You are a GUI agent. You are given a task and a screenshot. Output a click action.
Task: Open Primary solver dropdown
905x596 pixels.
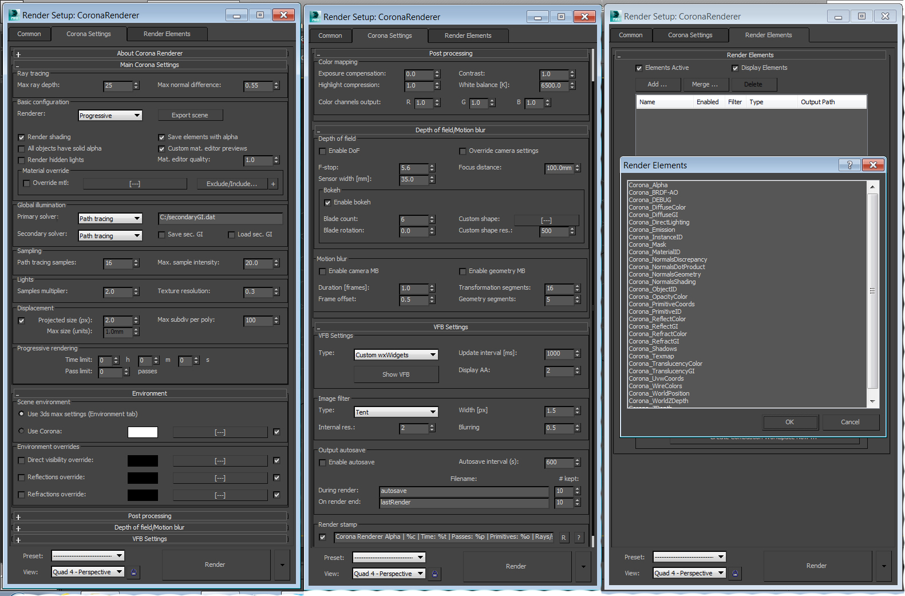click(110, 218)
